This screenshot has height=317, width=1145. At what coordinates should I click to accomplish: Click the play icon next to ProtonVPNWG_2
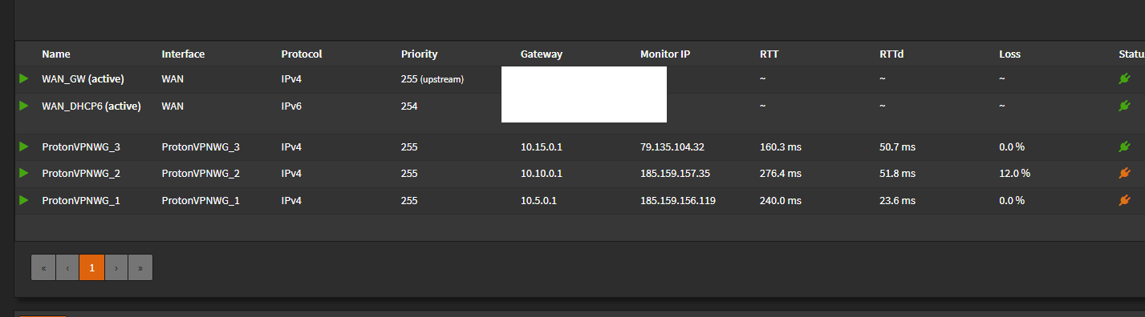(24, 173)
